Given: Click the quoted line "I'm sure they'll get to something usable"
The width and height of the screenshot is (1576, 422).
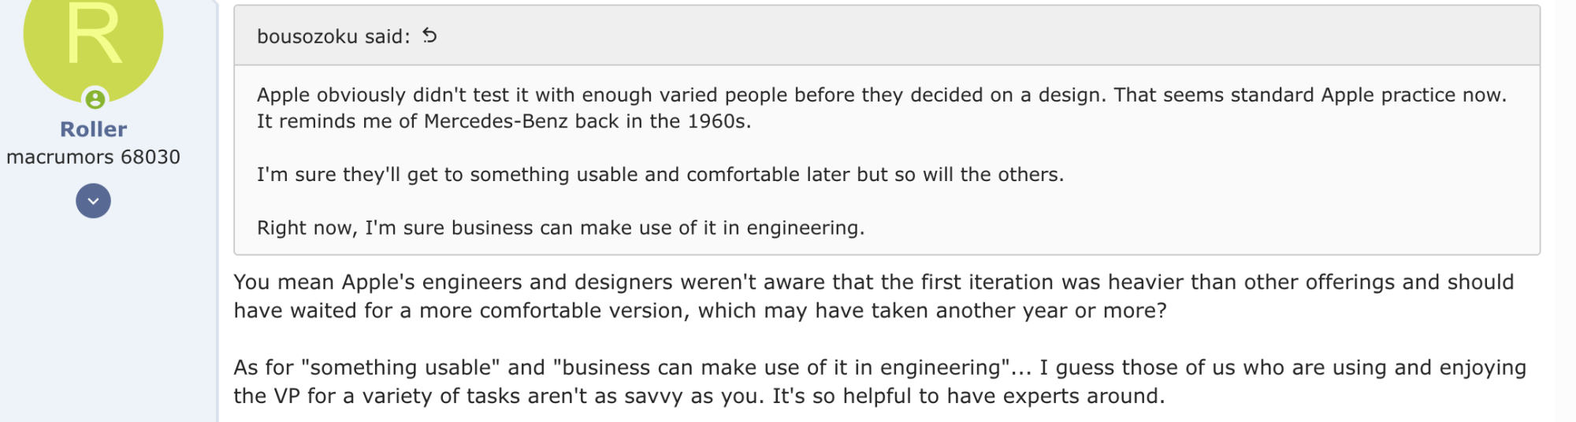Looking at the screenshot, I should (x=660, y=174).
